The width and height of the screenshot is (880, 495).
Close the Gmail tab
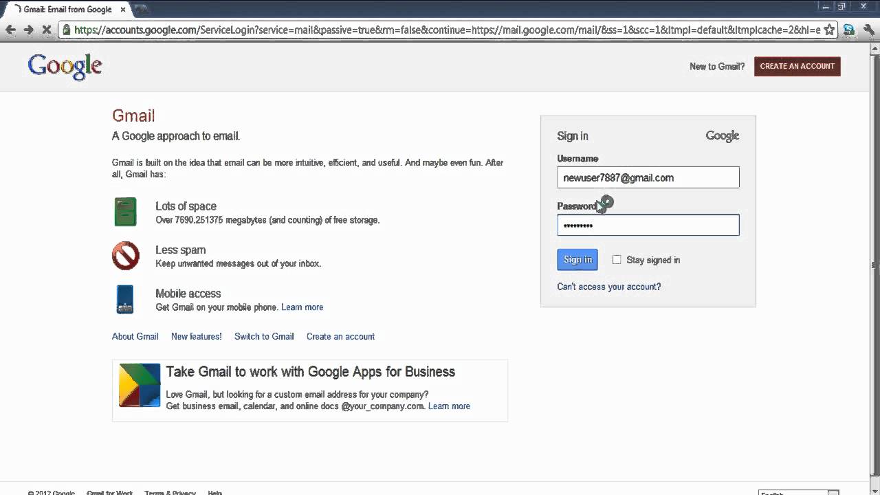123,10
